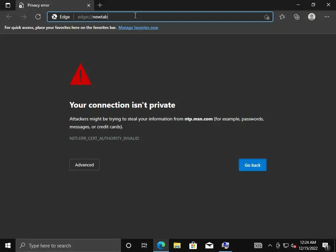Click the Your connection isn't private heading
The image size is (336, 252).
[122, 105]
